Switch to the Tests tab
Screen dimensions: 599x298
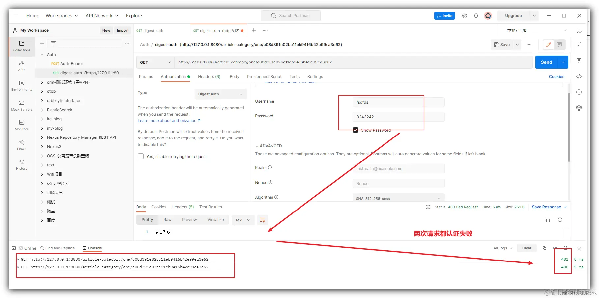(295, 77)
